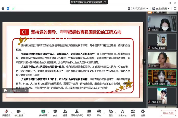This screenshot has width=178, height=118.
Task: Open the 应用 apps icon
Action: tap(133, 113)
